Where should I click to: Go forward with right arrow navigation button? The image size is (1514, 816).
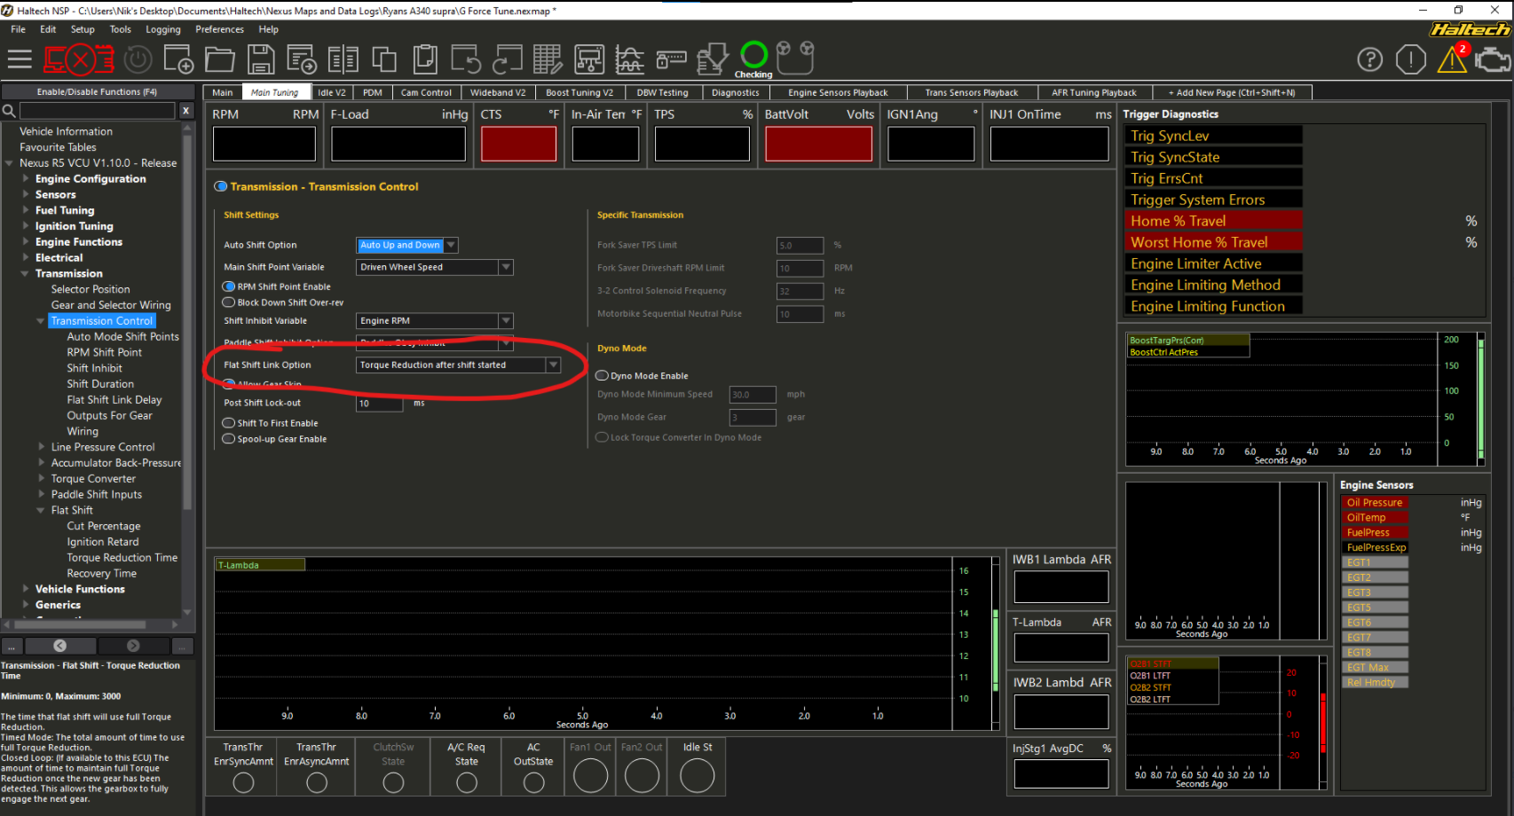pyautogui.click(x=133, y=646)
